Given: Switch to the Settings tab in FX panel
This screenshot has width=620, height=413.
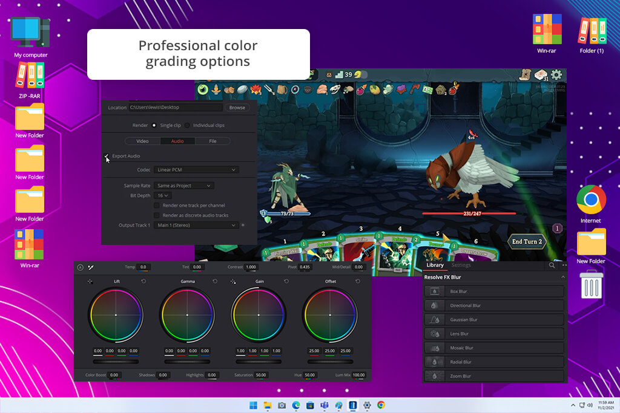Looking at the screenshot, I should coord(461,265).
